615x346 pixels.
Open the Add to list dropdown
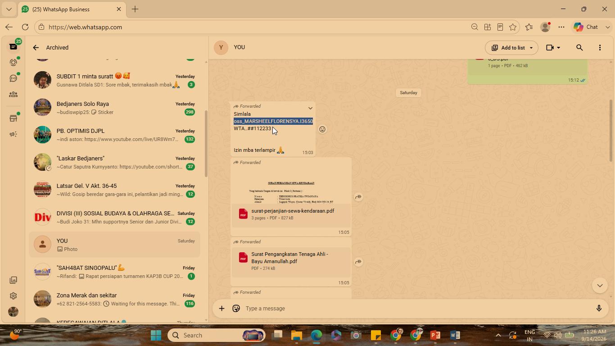tap(511, 47)
